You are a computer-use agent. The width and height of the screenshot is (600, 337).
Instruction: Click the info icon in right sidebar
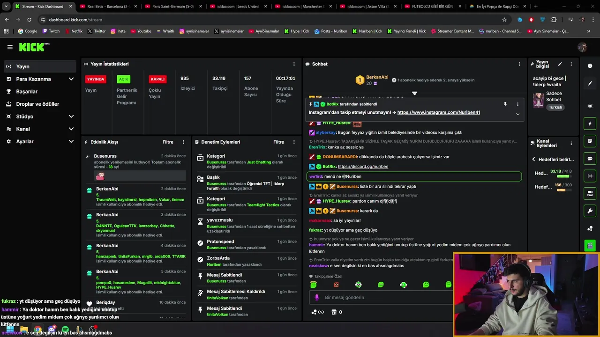(590, 66)
